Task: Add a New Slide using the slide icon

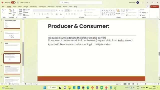Action: tap(20, 10)
